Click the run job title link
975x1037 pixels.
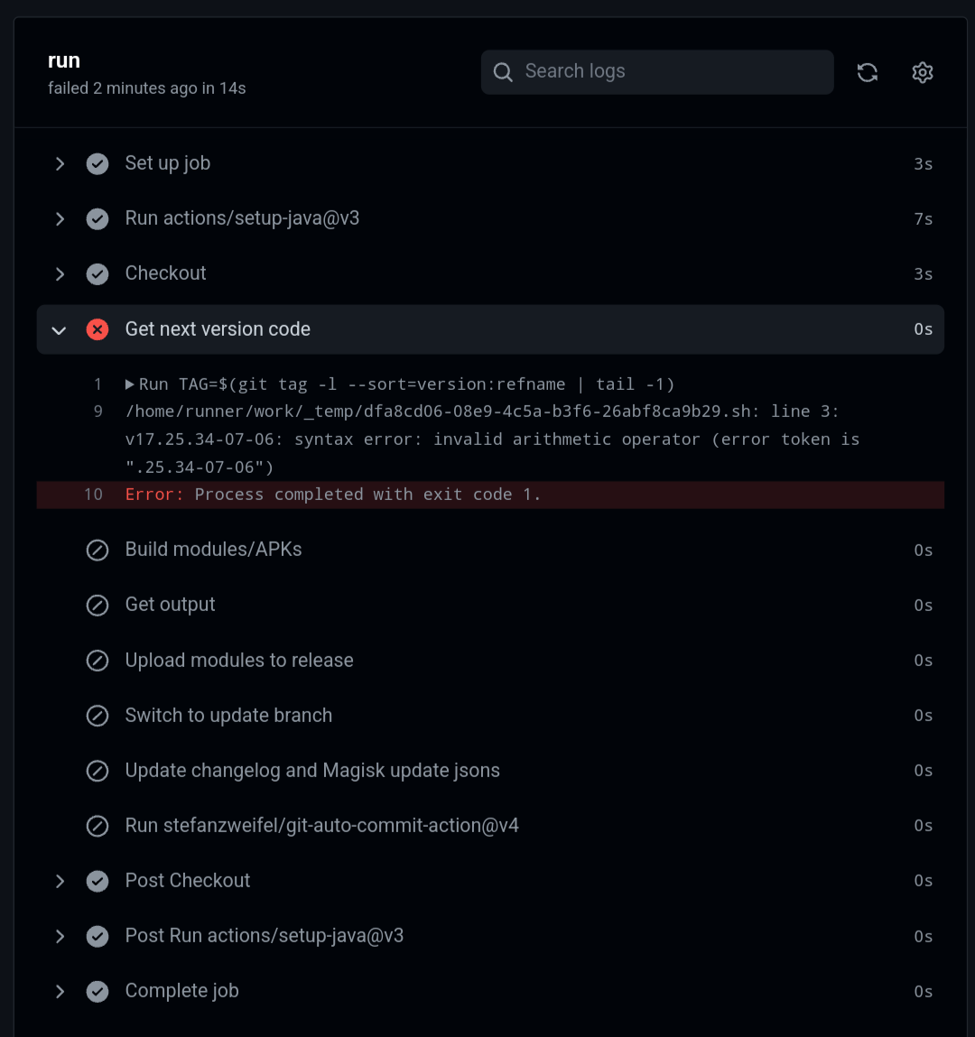tap(64, 60)
